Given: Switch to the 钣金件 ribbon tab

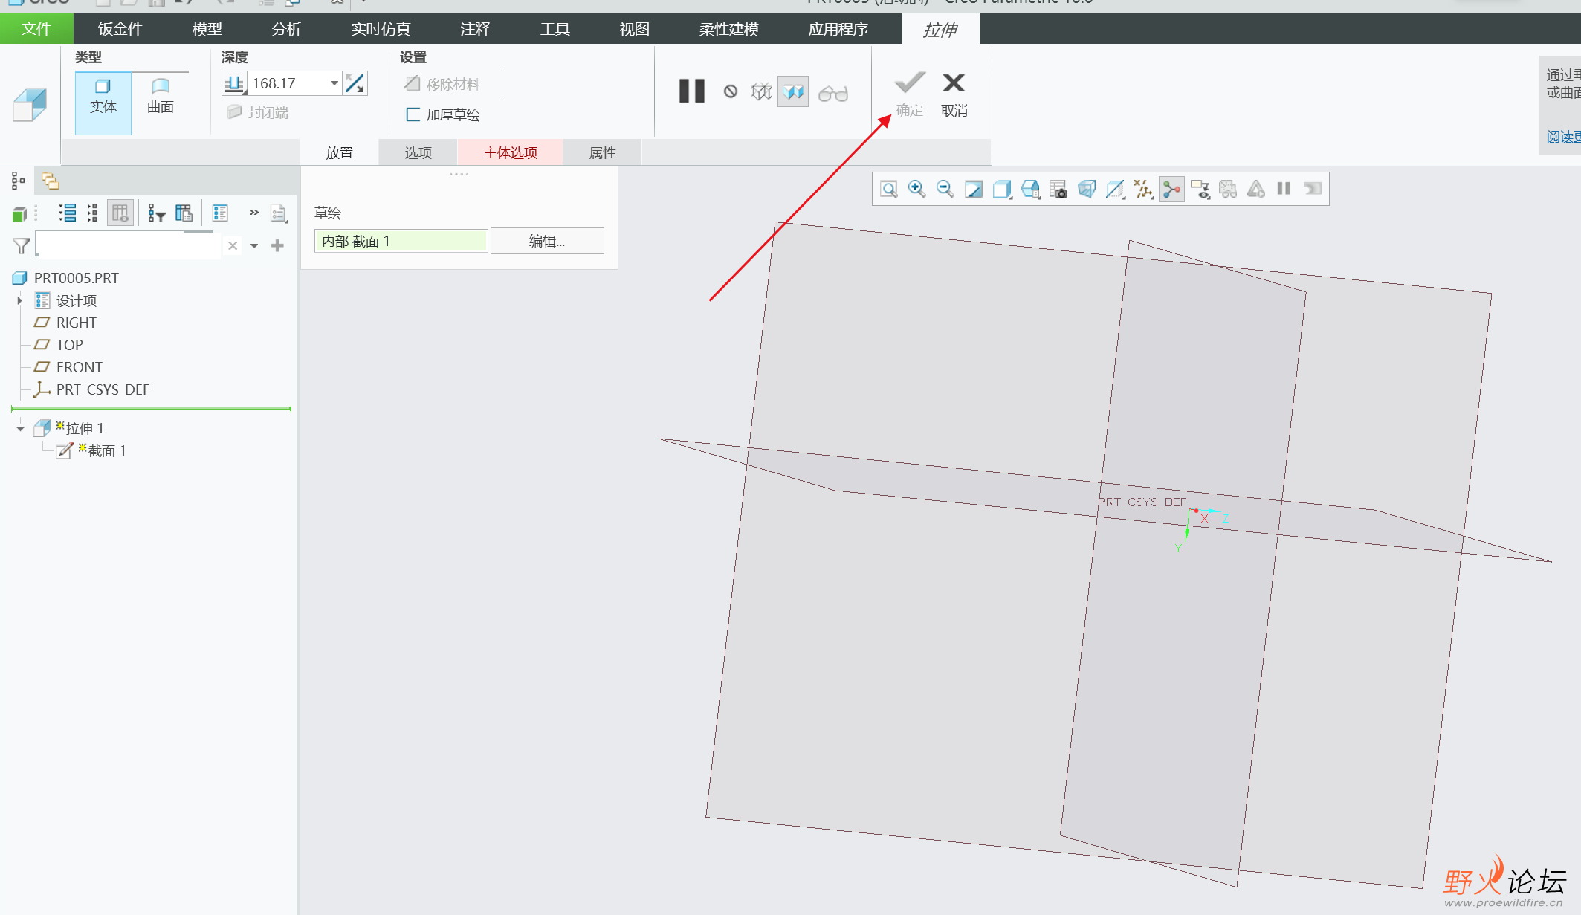Looking at the screenshot, I should pos(120,29).
